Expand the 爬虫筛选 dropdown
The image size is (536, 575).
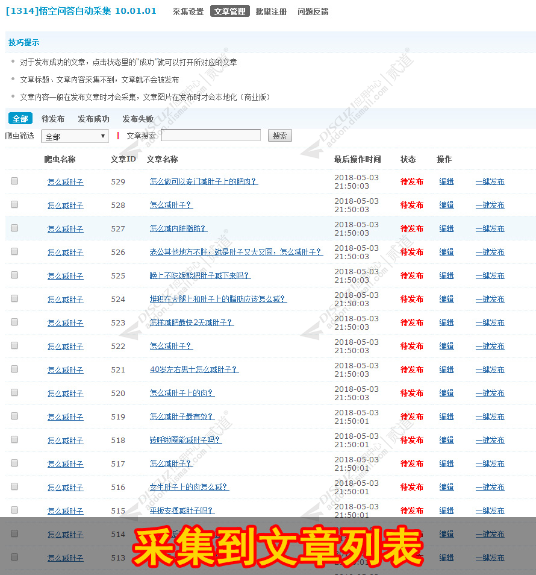75,136
